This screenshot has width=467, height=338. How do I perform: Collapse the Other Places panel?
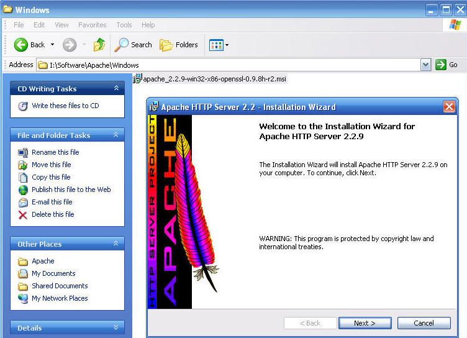pos(116,244)
